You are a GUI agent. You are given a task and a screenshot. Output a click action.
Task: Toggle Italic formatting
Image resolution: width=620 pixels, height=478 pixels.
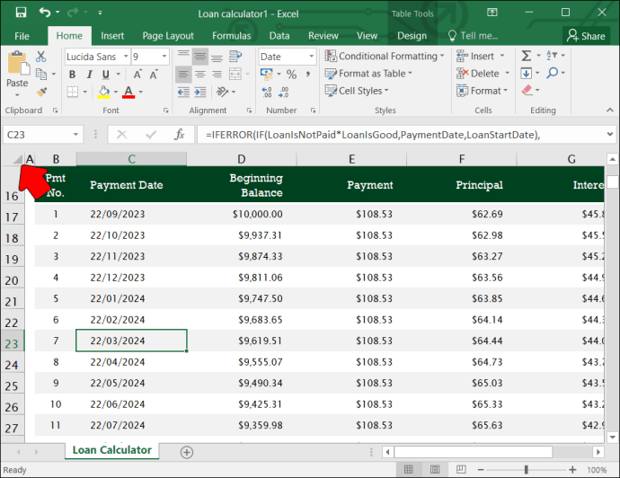[x=89, y=75]
